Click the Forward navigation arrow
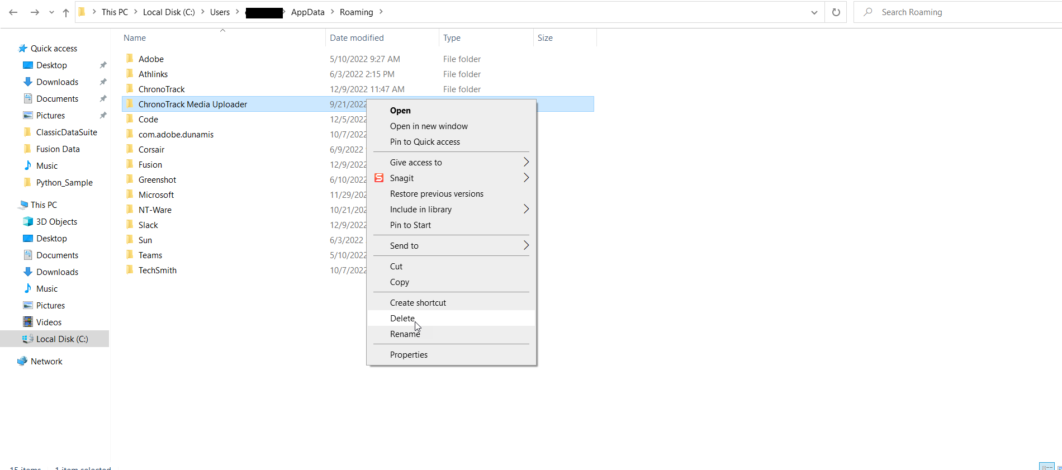1062x470 pixels. 35,12
